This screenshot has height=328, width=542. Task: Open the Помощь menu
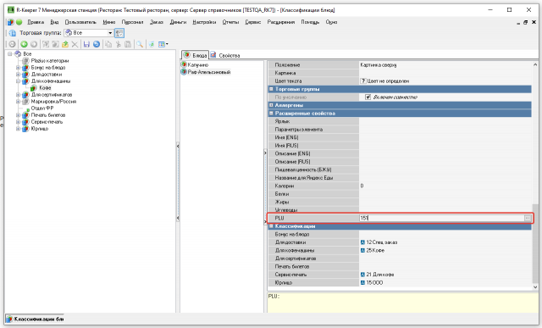310,22
